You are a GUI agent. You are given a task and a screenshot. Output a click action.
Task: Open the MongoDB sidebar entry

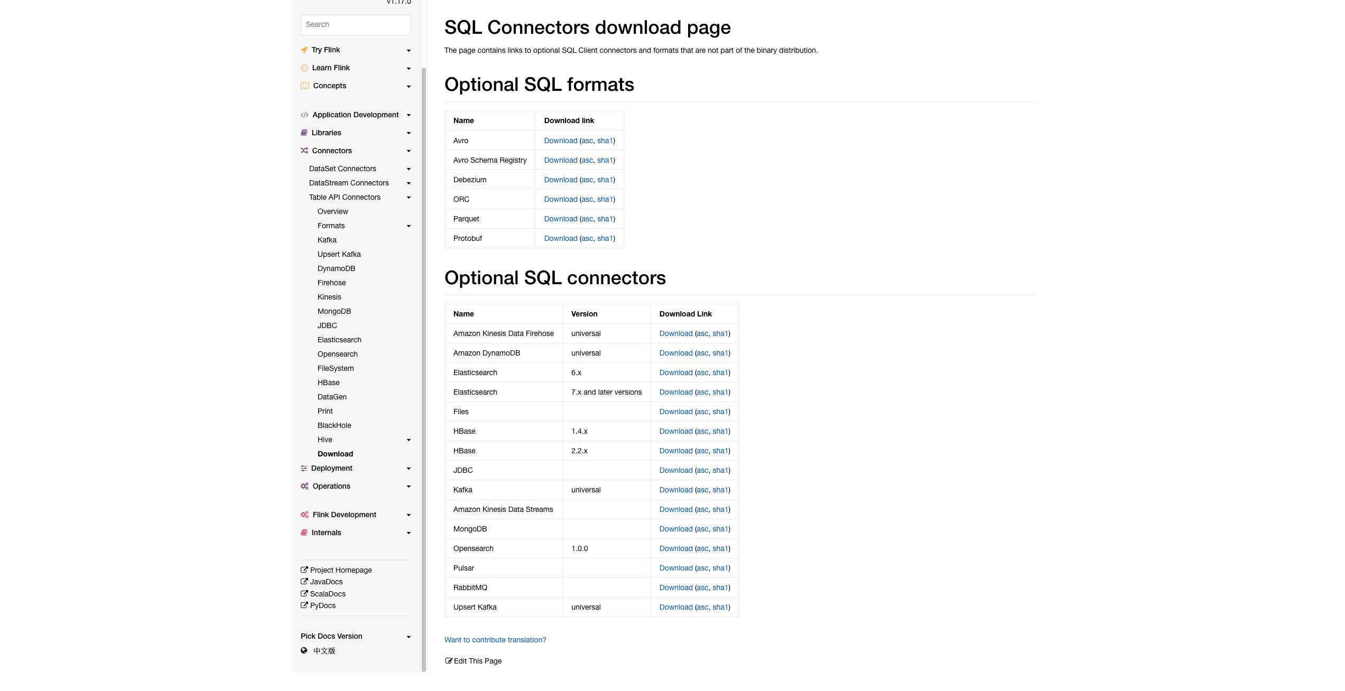[x=335, y=311]
